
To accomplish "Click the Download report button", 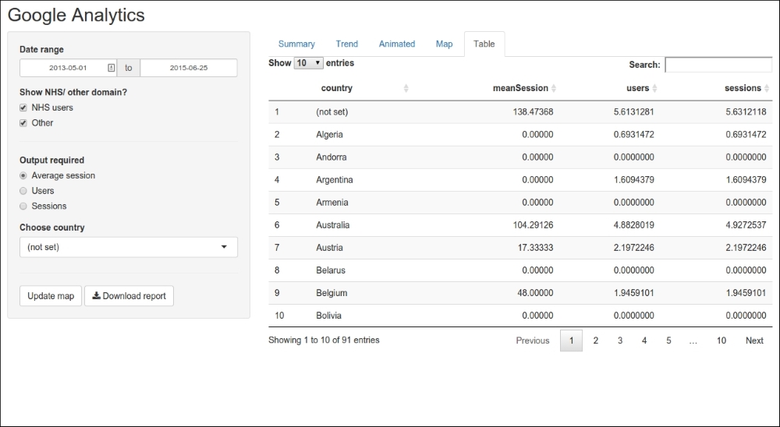I will point(129,296).
